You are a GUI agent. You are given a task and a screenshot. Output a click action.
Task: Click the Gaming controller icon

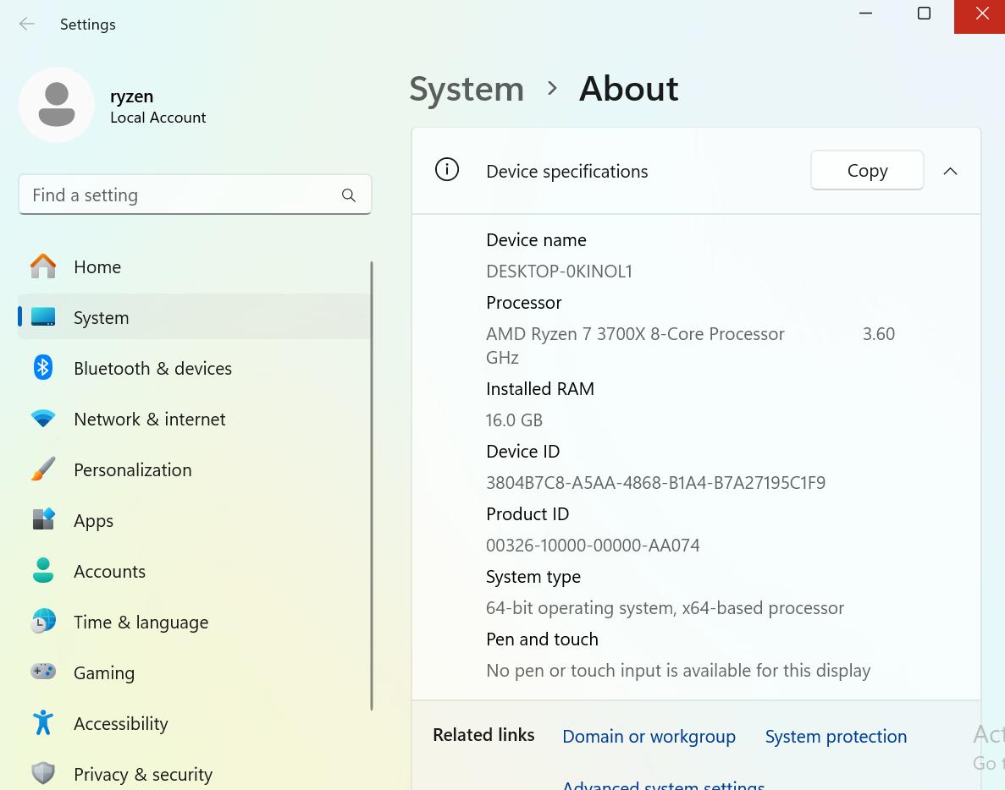pyautogui.click(x=43, y=672)
